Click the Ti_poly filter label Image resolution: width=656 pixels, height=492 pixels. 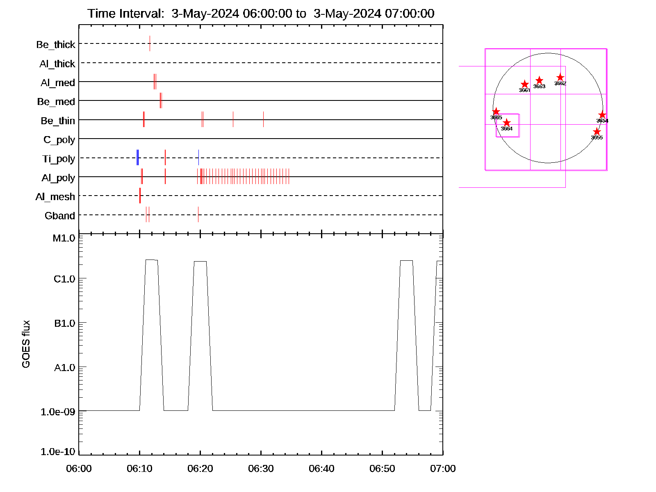point(58,159)
